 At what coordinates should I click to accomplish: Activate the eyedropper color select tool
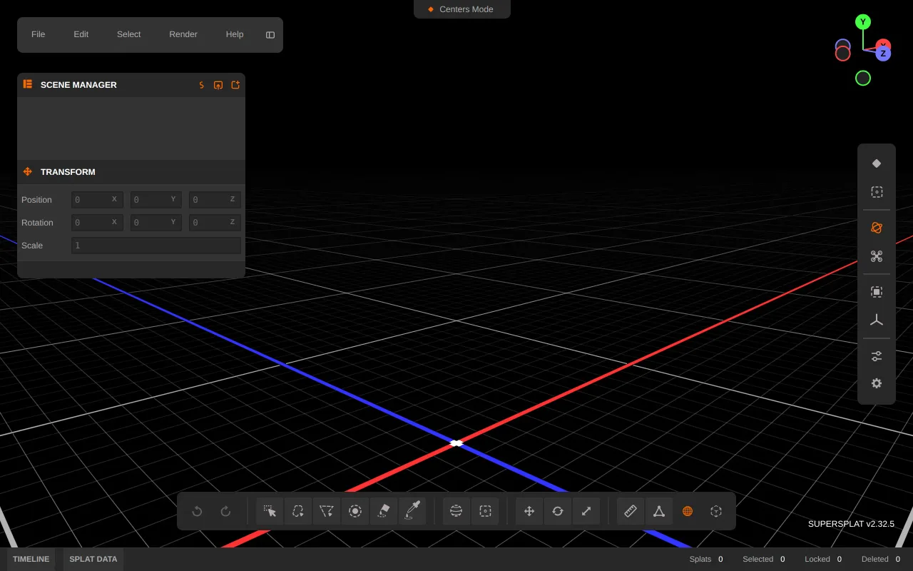(412, 511)
